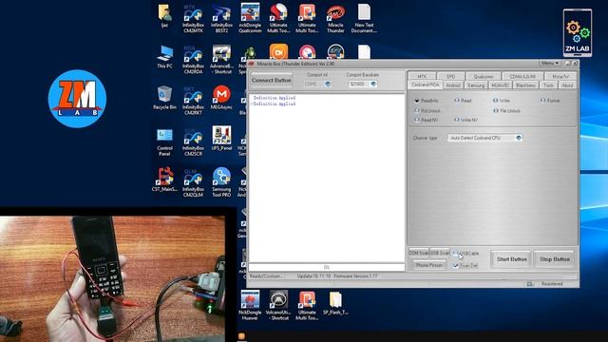Open the CST_MainS desktop shortcut

[164, 180]
